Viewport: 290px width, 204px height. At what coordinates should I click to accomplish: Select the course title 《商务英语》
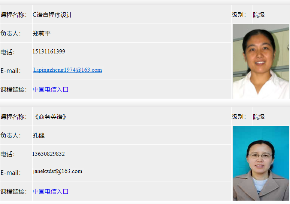tap(50, 117)
